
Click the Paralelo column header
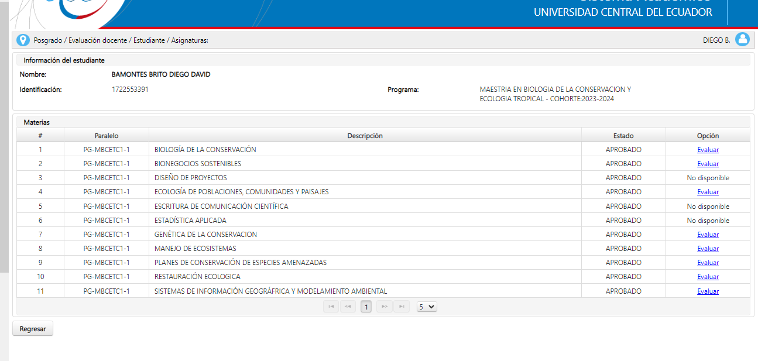click(107, 135)
